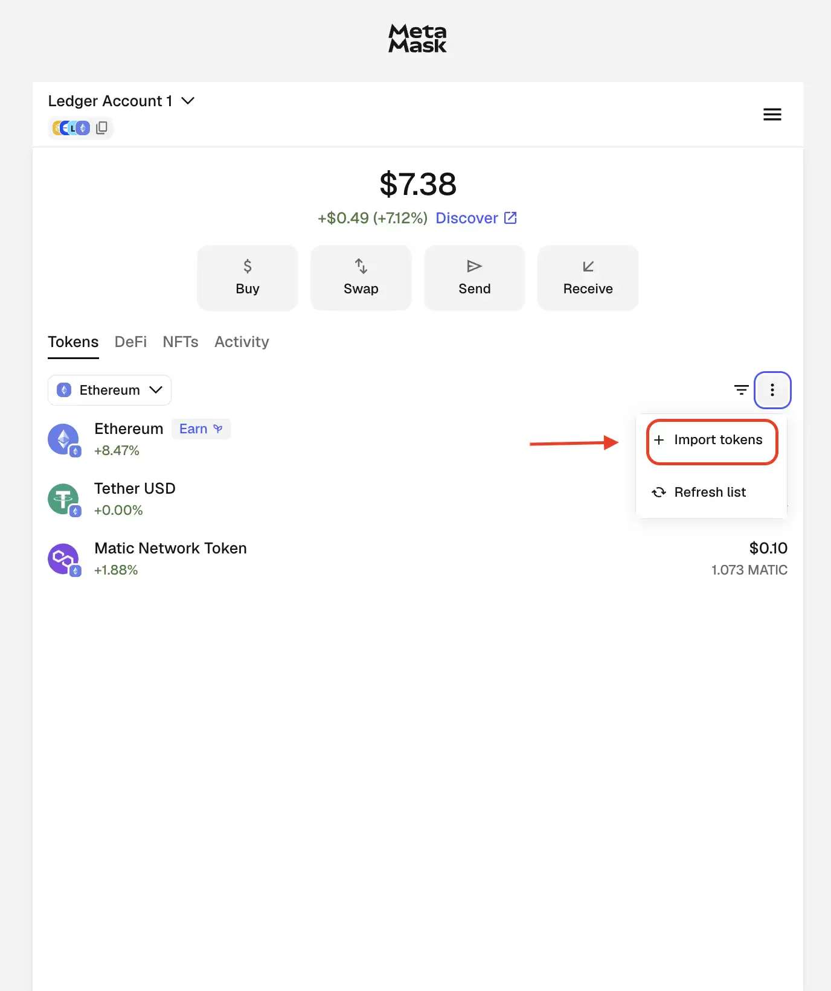Open the token sort filter icon
Viewport: 831px width, 991px height.
click(x=741, y=390)
